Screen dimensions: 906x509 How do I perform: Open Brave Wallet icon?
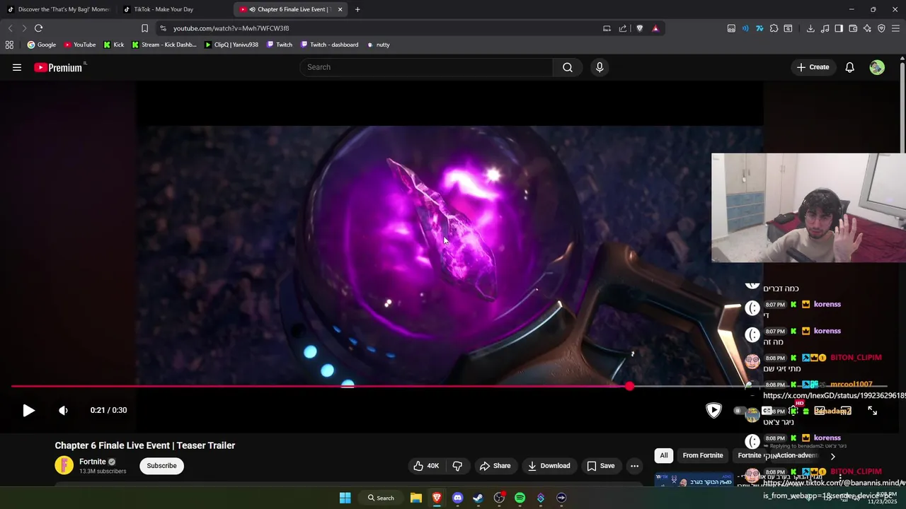[x=853, y=28]
